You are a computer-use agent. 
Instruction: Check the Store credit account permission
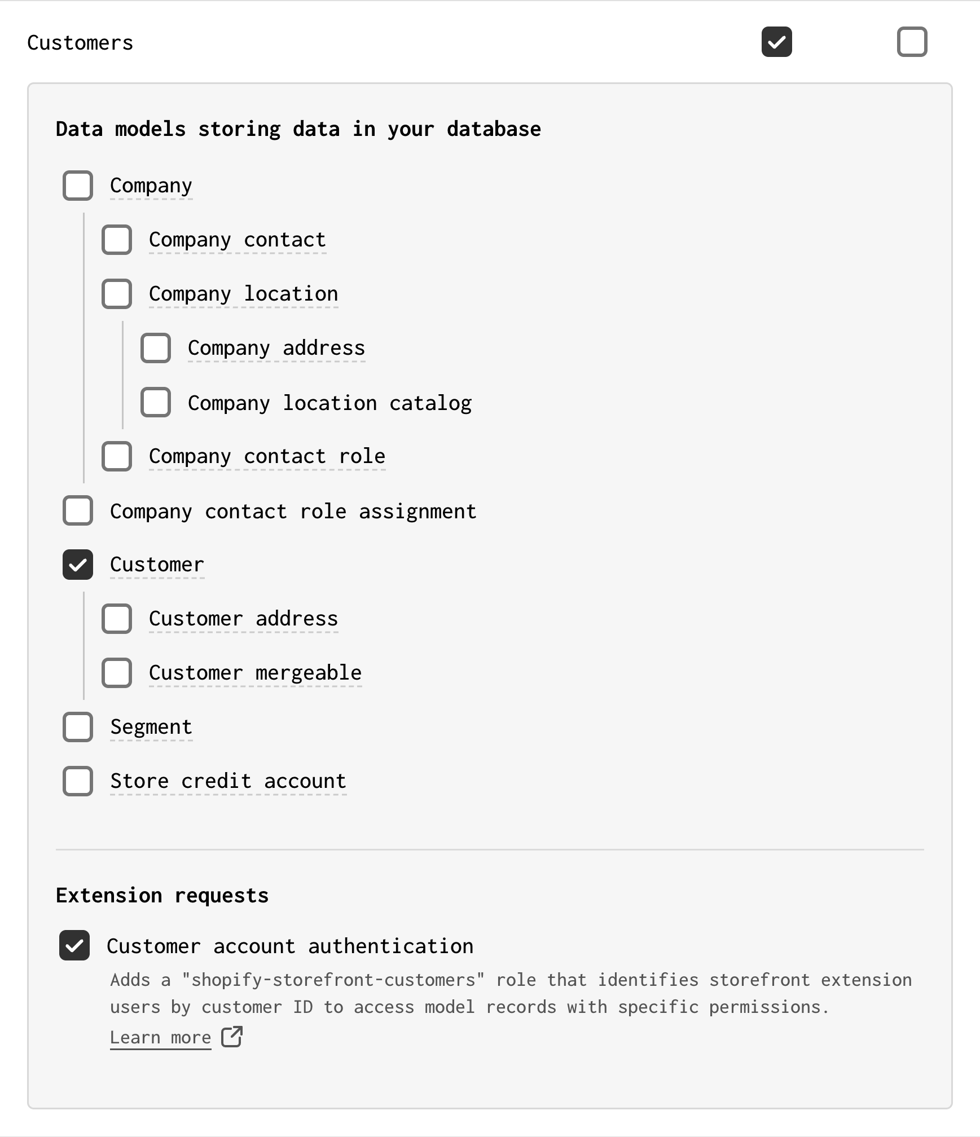[77, 781]
